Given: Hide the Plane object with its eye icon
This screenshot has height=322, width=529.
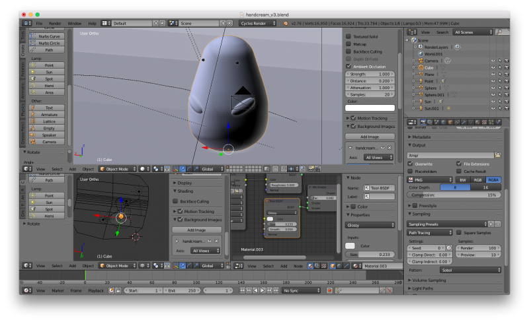Looking at the screenshot, I should (x=493, y=74).
